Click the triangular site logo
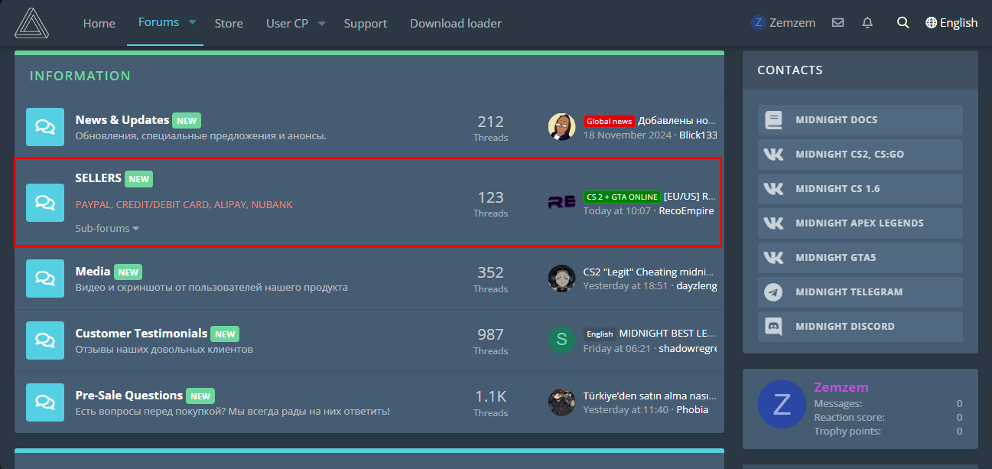Image resolution: width=992 pixels, height=469 pixels. coord(31,23)
